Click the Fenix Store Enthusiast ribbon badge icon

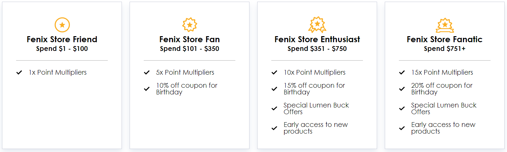(x=317, y=25)
